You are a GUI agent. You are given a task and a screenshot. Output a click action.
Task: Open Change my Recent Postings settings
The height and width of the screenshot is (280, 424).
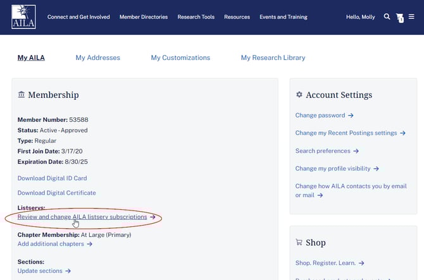click(346, 133)
